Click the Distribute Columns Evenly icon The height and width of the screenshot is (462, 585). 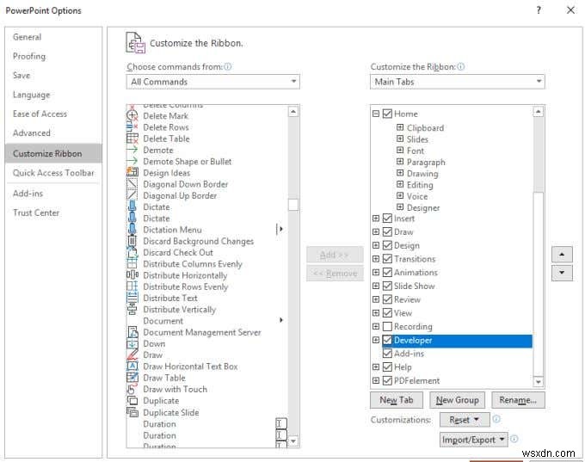tap(132, 264)
